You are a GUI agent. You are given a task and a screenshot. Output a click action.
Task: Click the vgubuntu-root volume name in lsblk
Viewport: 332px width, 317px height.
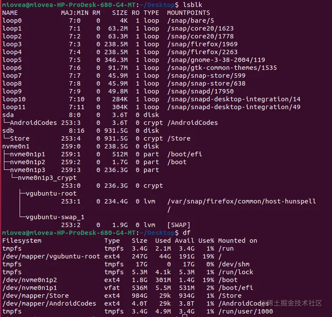coord(51,193)
